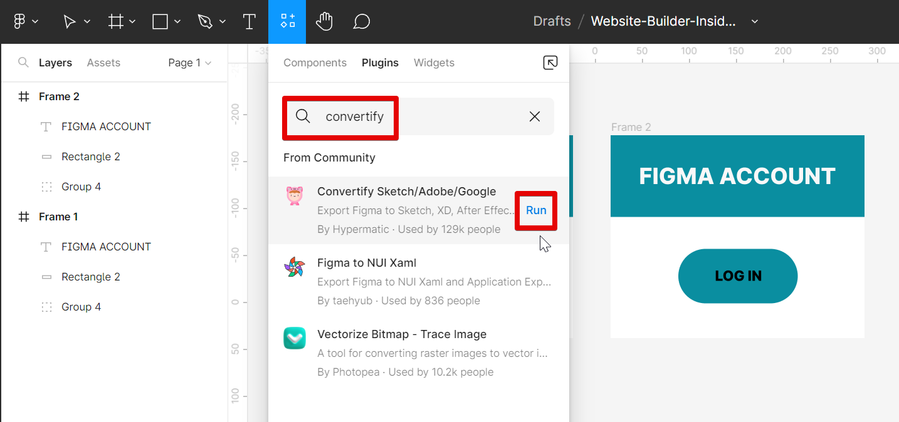Switch to the Components tab
The image size is (899, 422).
(315, 63)
